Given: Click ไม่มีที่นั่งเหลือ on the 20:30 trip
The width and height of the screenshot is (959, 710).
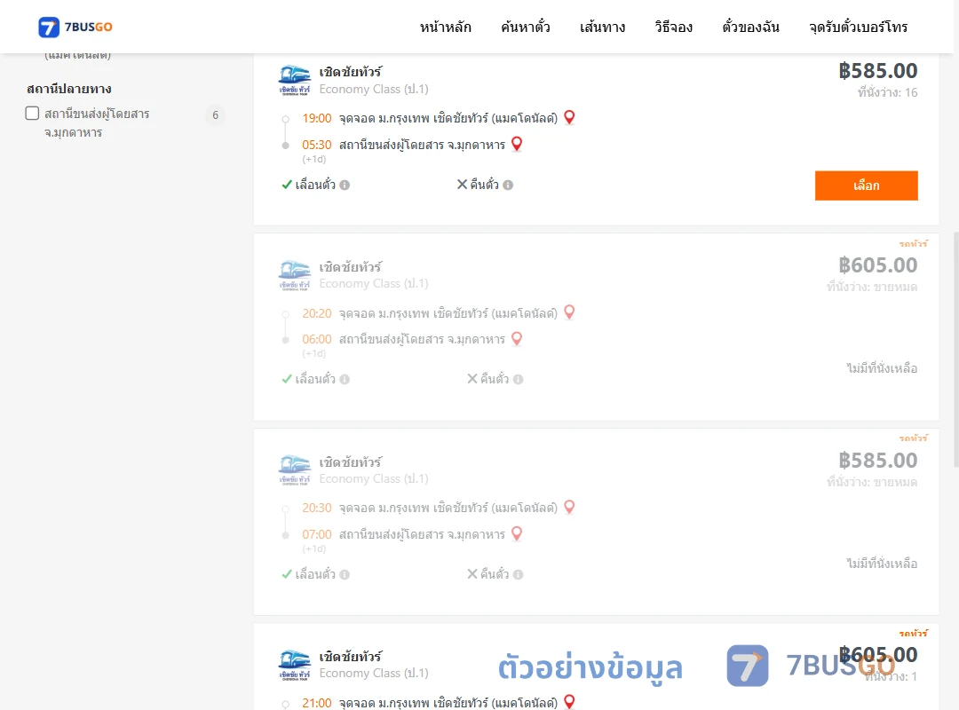Looking at the screenshot, I should pyautogui.click(x=882, y=564).
